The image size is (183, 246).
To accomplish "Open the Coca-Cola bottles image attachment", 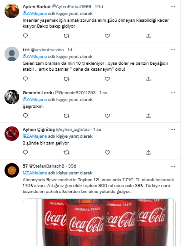I will (99, 222).
